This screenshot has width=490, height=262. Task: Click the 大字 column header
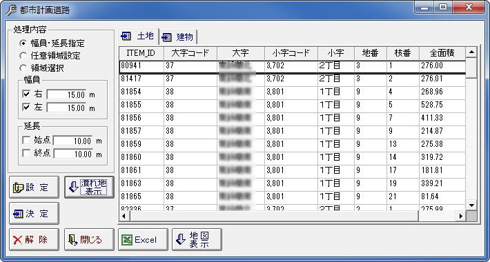tap(241, 53)
